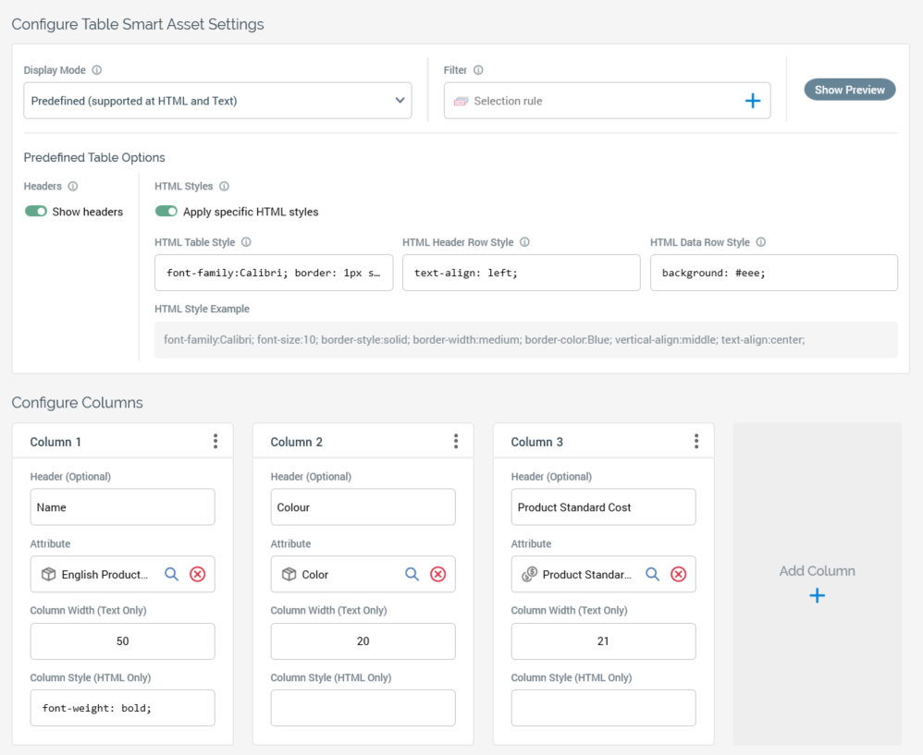
Task: Click the plus icon to add a column
Action: click(817, 596)
